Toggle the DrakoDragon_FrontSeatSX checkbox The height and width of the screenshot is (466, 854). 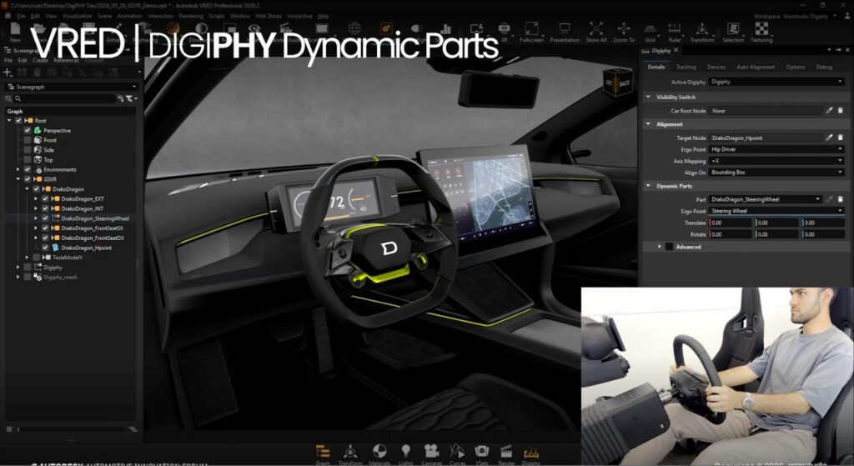click(45, 228)
